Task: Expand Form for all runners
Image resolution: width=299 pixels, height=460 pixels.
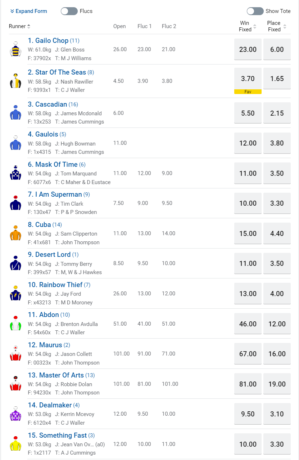Action: click(x=28, y=11)
